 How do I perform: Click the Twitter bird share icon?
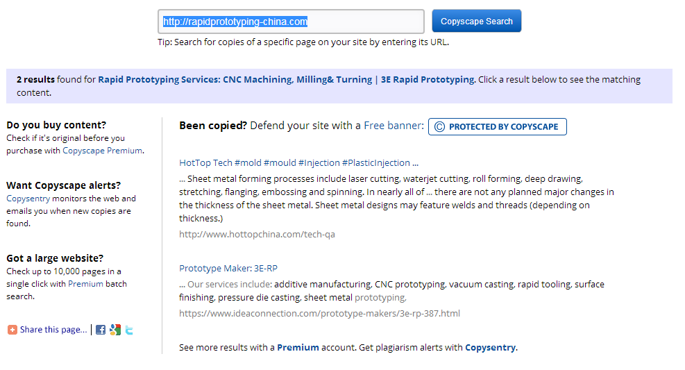click(x=129, y=330)
